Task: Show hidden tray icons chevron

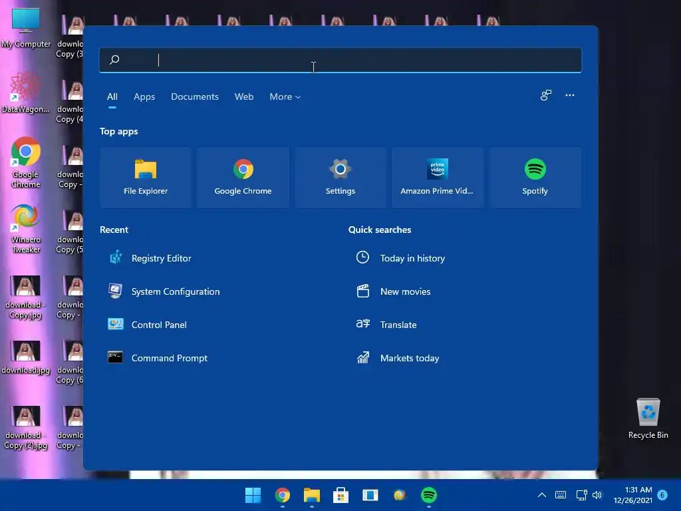Action: pos(542,495)
